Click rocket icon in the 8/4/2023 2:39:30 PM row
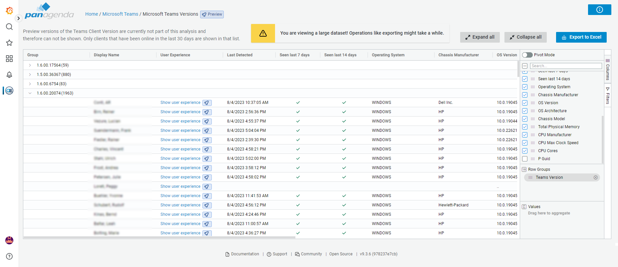 pyautogui.click(x=207, y=140)
